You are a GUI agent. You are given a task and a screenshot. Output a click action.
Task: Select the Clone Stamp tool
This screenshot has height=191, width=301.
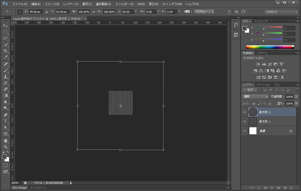[6, 77]
